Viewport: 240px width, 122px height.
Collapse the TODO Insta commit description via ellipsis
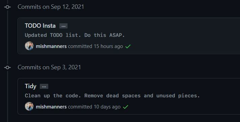63,26
